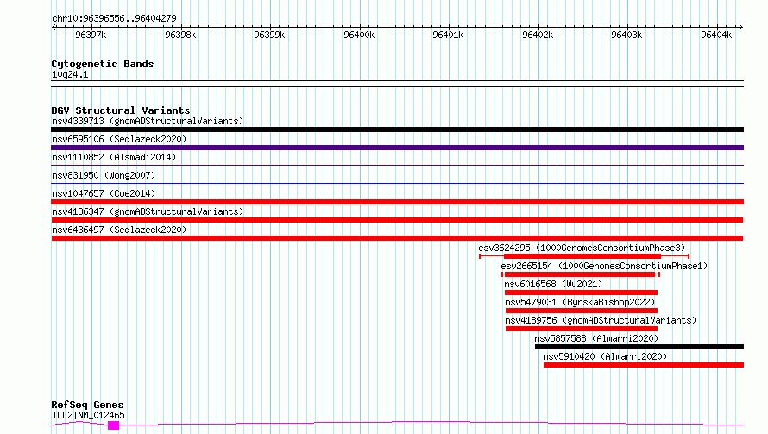Click the RefSeq Genes track title

pos(87,406)
